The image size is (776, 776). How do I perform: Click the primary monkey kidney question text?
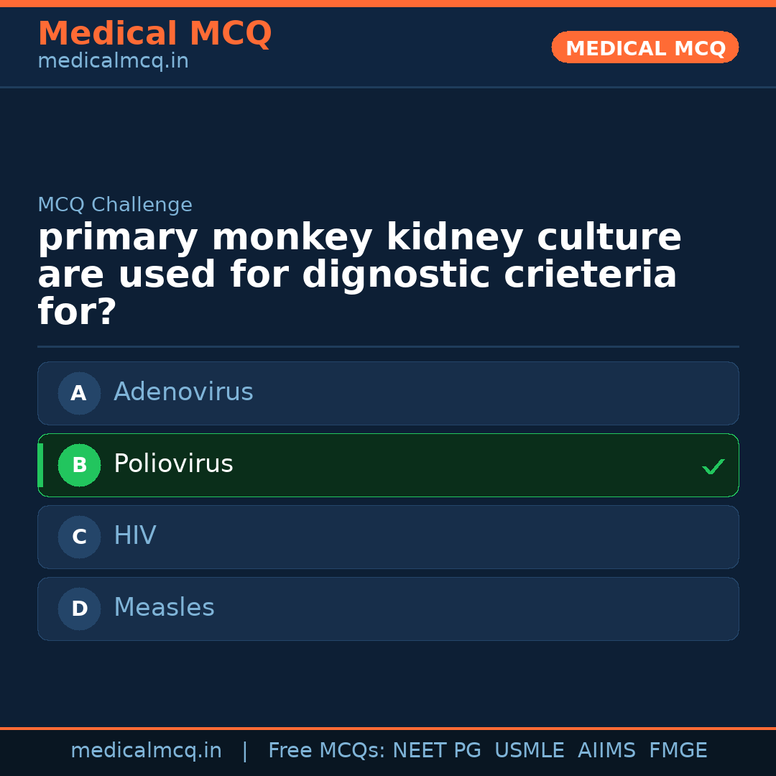point(359,275)
